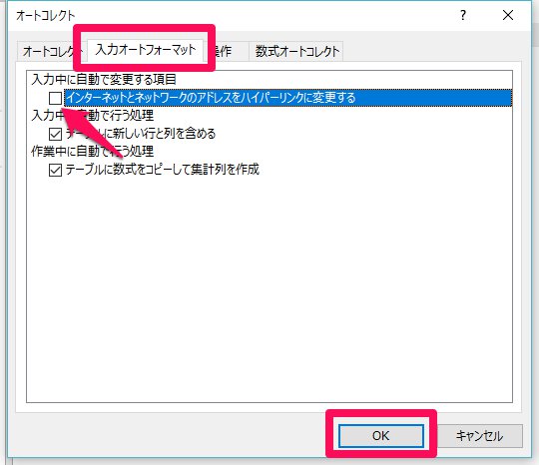Close the オートコレクト dialog with X
Screen dimensions: 539x465
tap(508, 15)
